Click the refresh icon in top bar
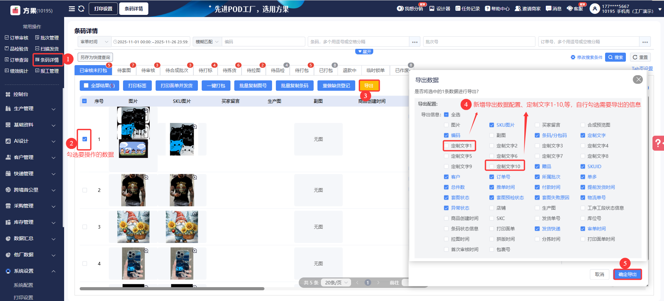Image resolution: width=664 pixels, height=301 pixels. 81,9
